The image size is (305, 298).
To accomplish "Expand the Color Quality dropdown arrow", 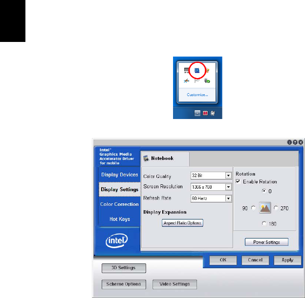I will click(x=228, y=176).
